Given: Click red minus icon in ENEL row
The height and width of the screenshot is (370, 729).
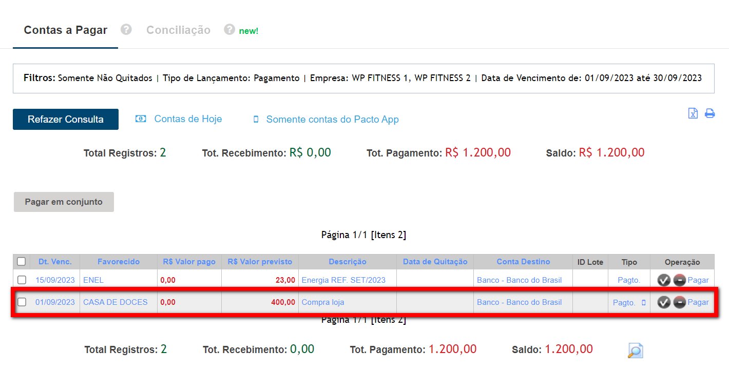Looking at the screenshot, I should pos(679,280).
